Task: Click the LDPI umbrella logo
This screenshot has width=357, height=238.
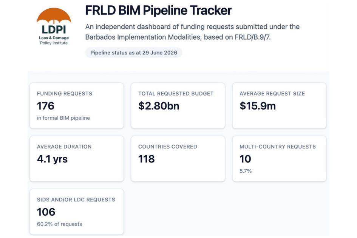Action: point(54,26)
